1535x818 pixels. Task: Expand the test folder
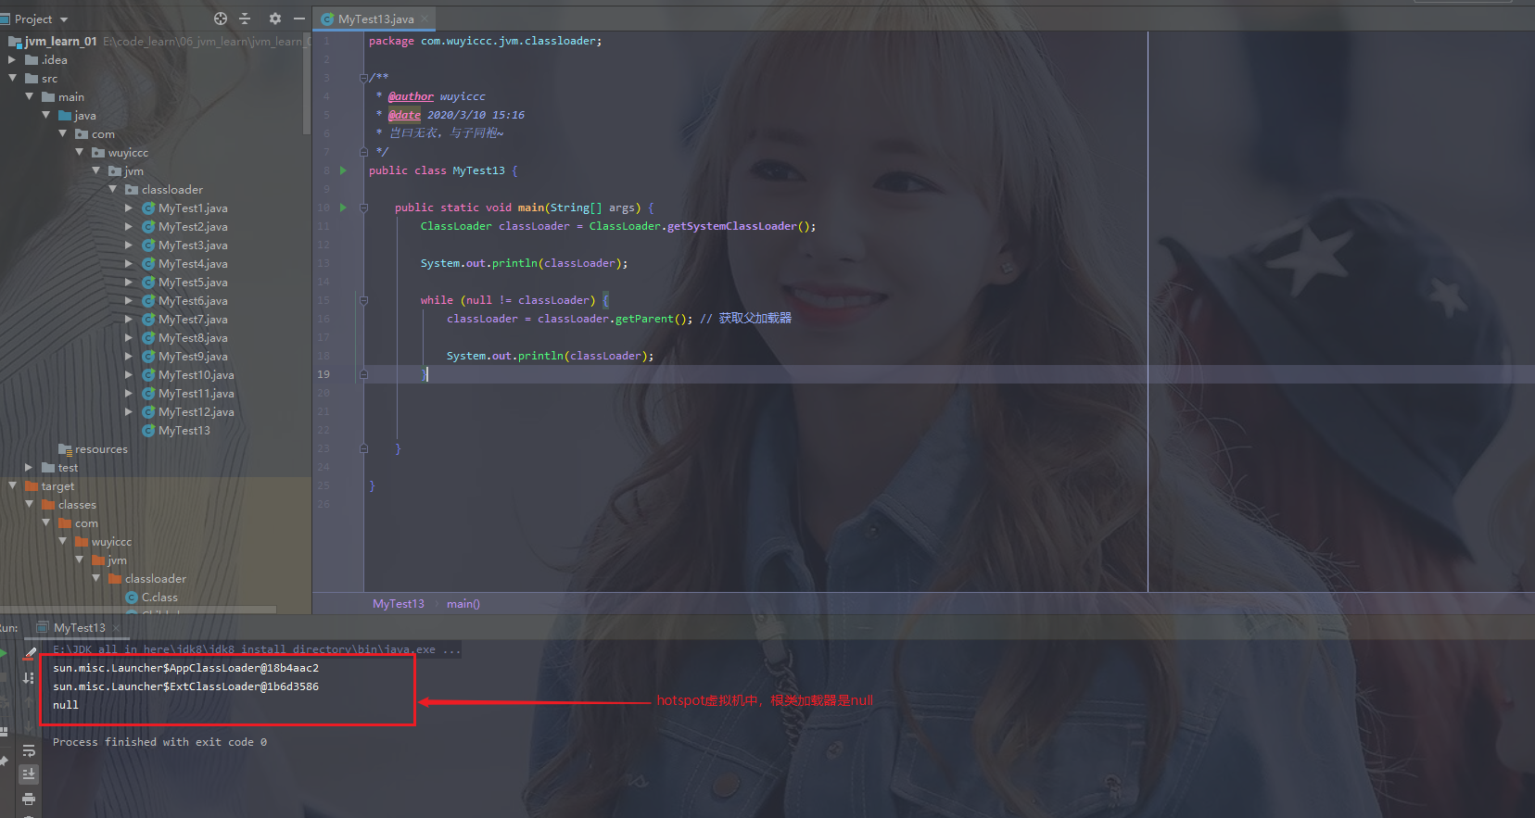pos(29,467)
